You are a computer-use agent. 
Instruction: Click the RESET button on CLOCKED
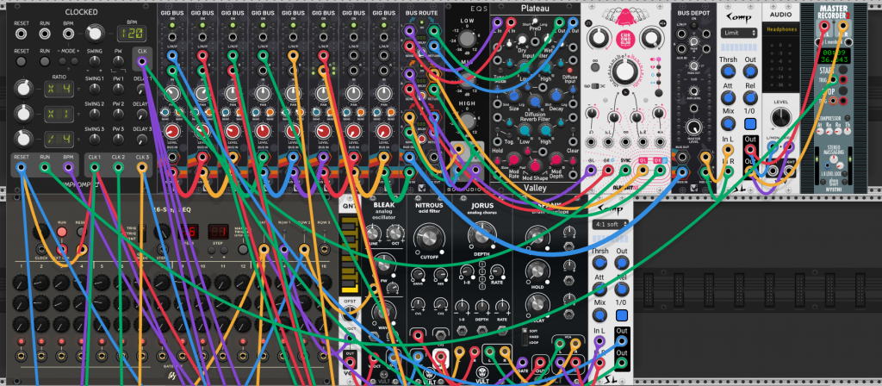coord(22,61)
